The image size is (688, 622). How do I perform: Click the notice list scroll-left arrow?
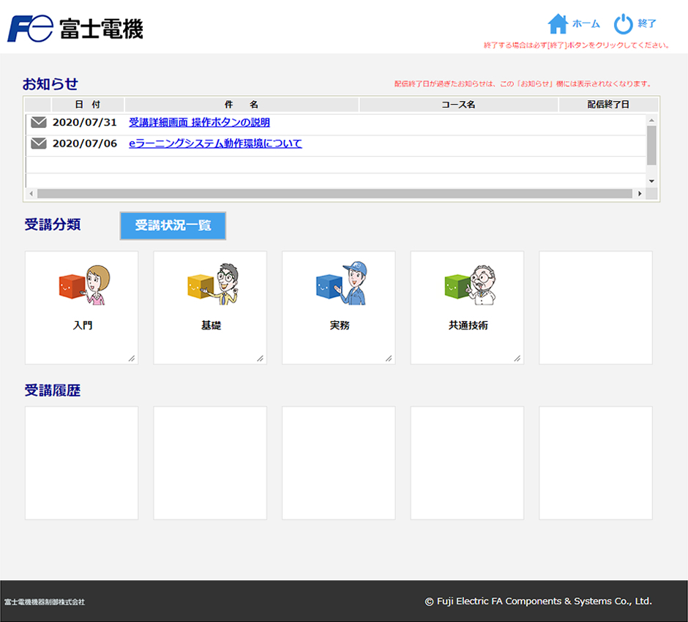31,193
